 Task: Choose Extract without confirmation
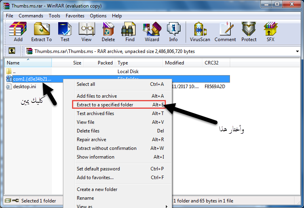point(120,148)
